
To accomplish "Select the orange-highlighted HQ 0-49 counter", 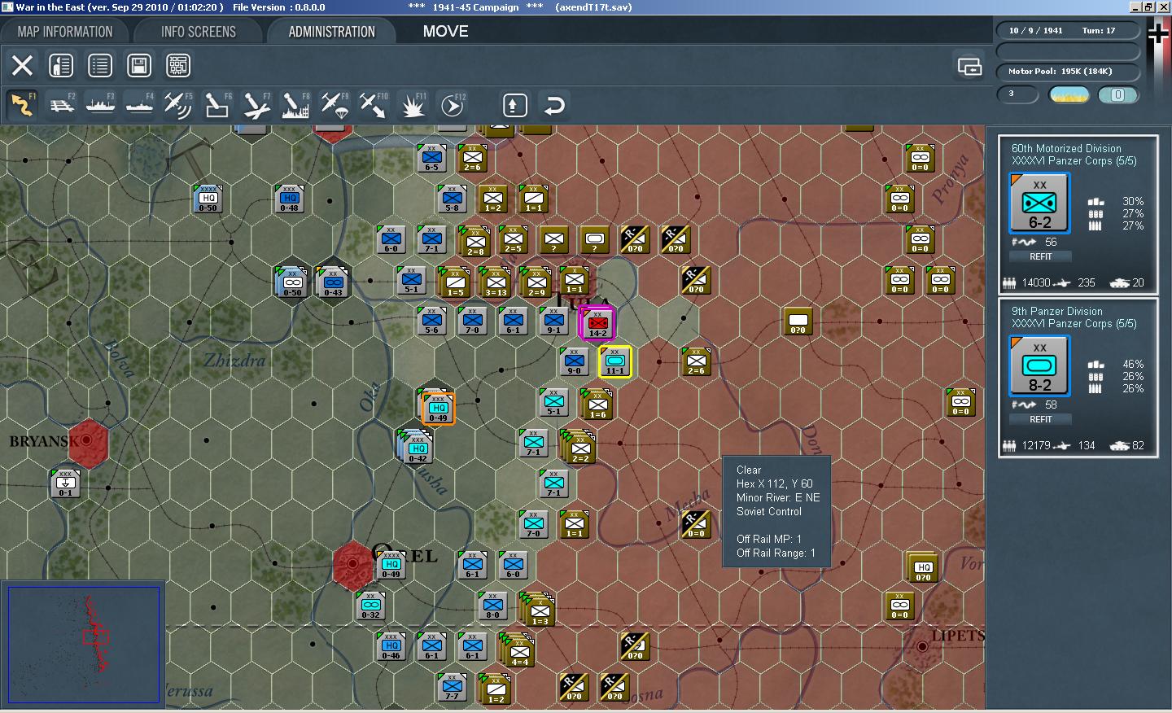I will 438,409.
